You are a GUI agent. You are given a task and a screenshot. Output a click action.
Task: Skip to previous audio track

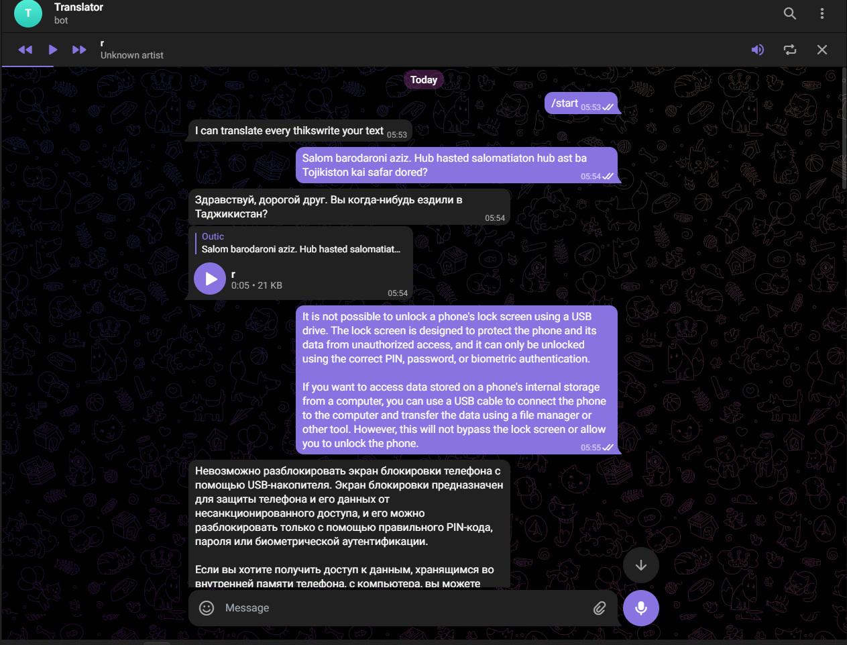tap(25, 50)
